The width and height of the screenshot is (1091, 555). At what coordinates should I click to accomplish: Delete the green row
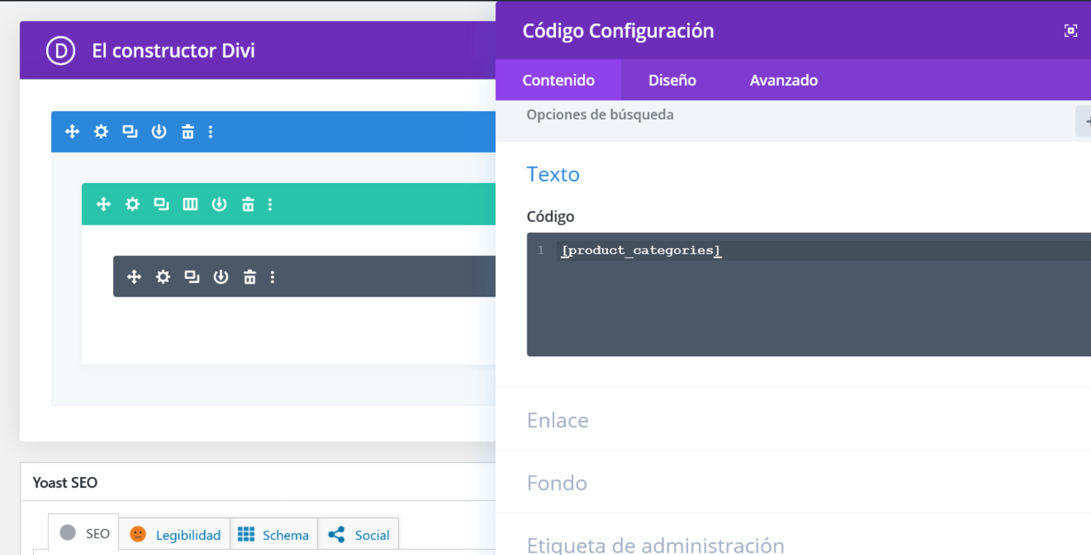pyautogui.click(x=248, y=204)
